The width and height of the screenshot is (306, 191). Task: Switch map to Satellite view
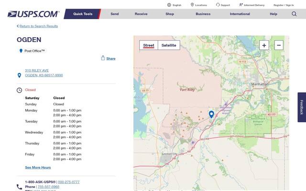[169, 45]
